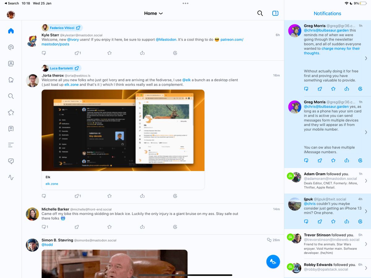
Task: Tap the battery indicator in the status bar
Action: pos(363,3)
